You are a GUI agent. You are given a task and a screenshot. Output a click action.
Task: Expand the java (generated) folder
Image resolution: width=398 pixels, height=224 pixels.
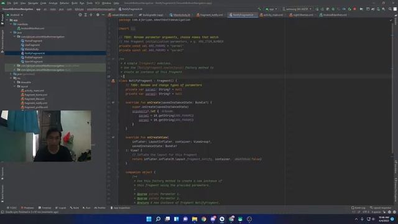pyautogui.click(x=11, y=74)
